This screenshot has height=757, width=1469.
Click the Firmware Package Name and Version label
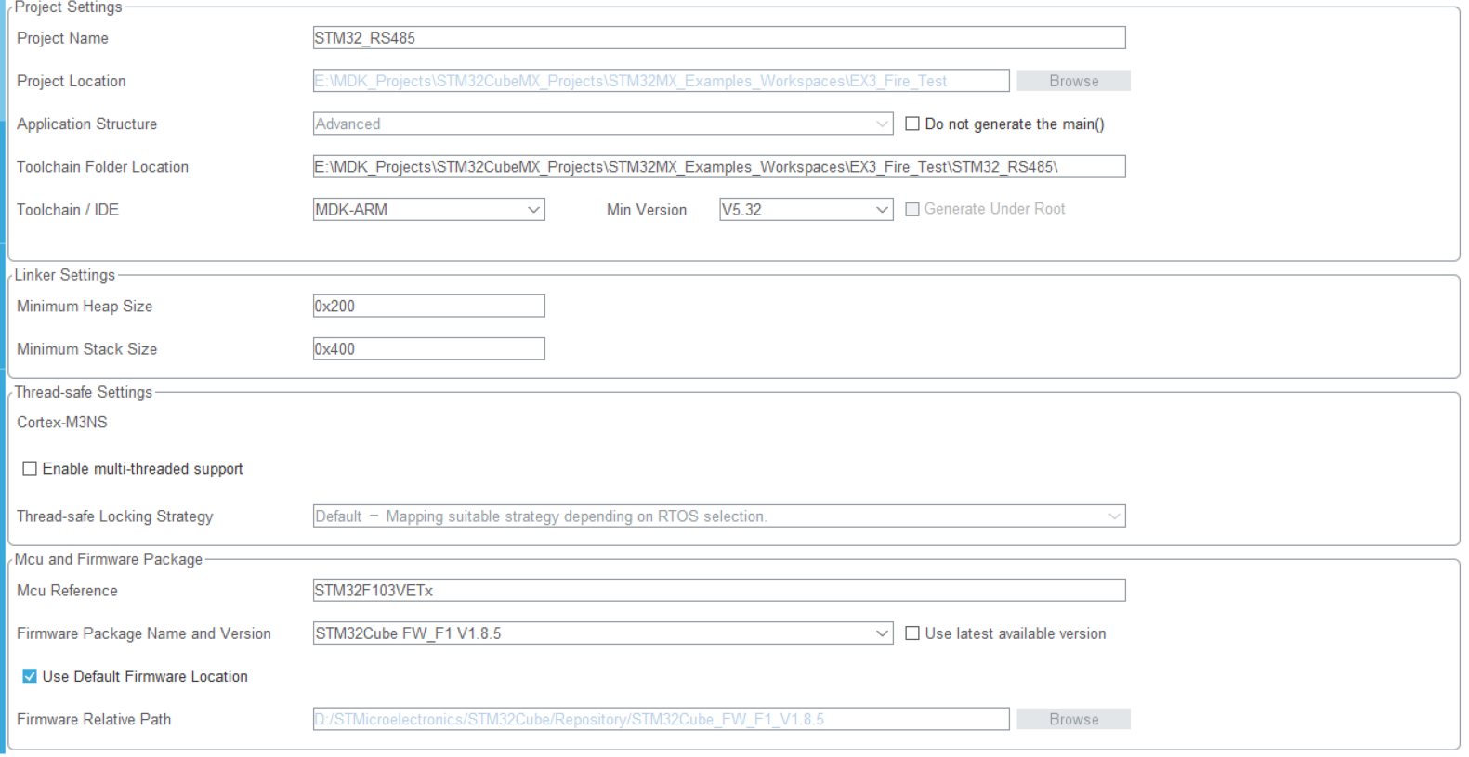[144, 633]
